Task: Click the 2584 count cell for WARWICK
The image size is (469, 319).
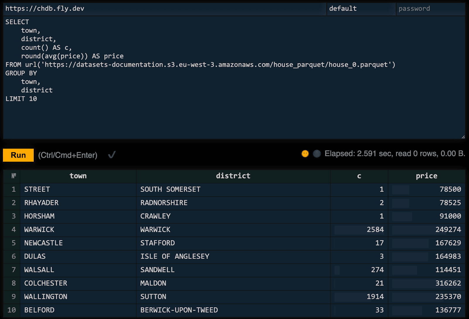Action: point(375,230)
